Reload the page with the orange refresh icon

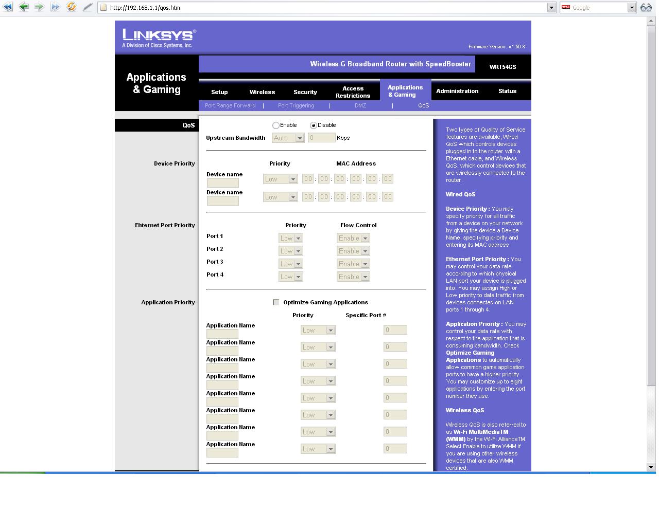click(72, 7)
